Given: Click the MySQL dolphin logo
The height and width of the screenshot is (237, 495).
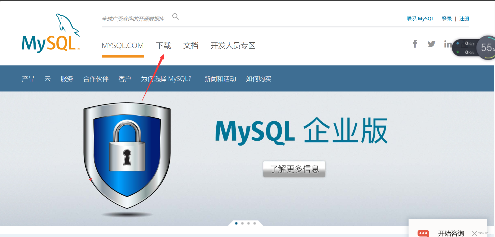Looking at the screenshot, I should [51, 33].
